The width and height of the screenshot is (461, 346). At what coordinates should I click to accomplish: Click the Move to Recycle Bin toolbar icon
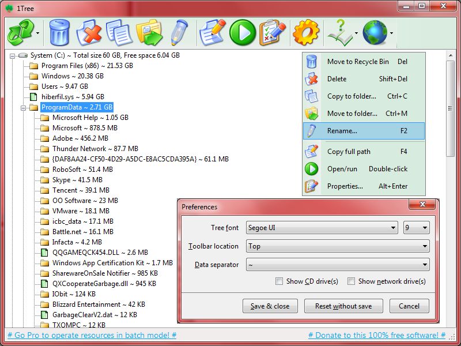click(x=60, y=32)
